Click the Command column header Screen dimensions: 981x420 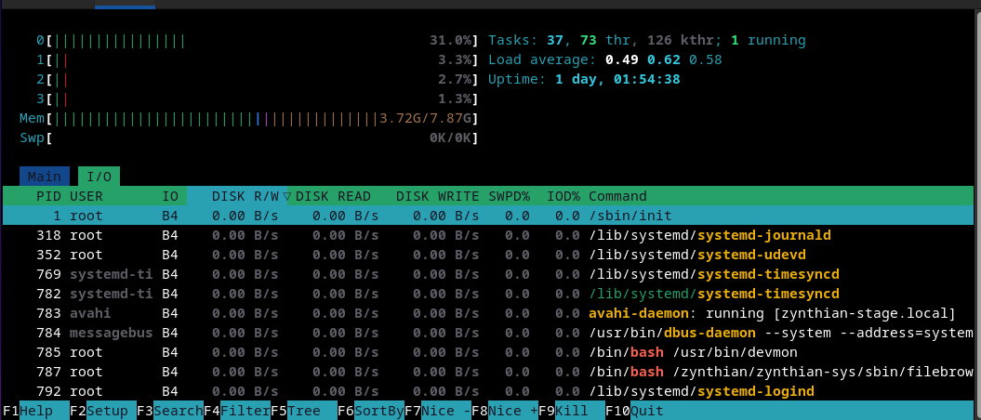click(x=617, y=196)
